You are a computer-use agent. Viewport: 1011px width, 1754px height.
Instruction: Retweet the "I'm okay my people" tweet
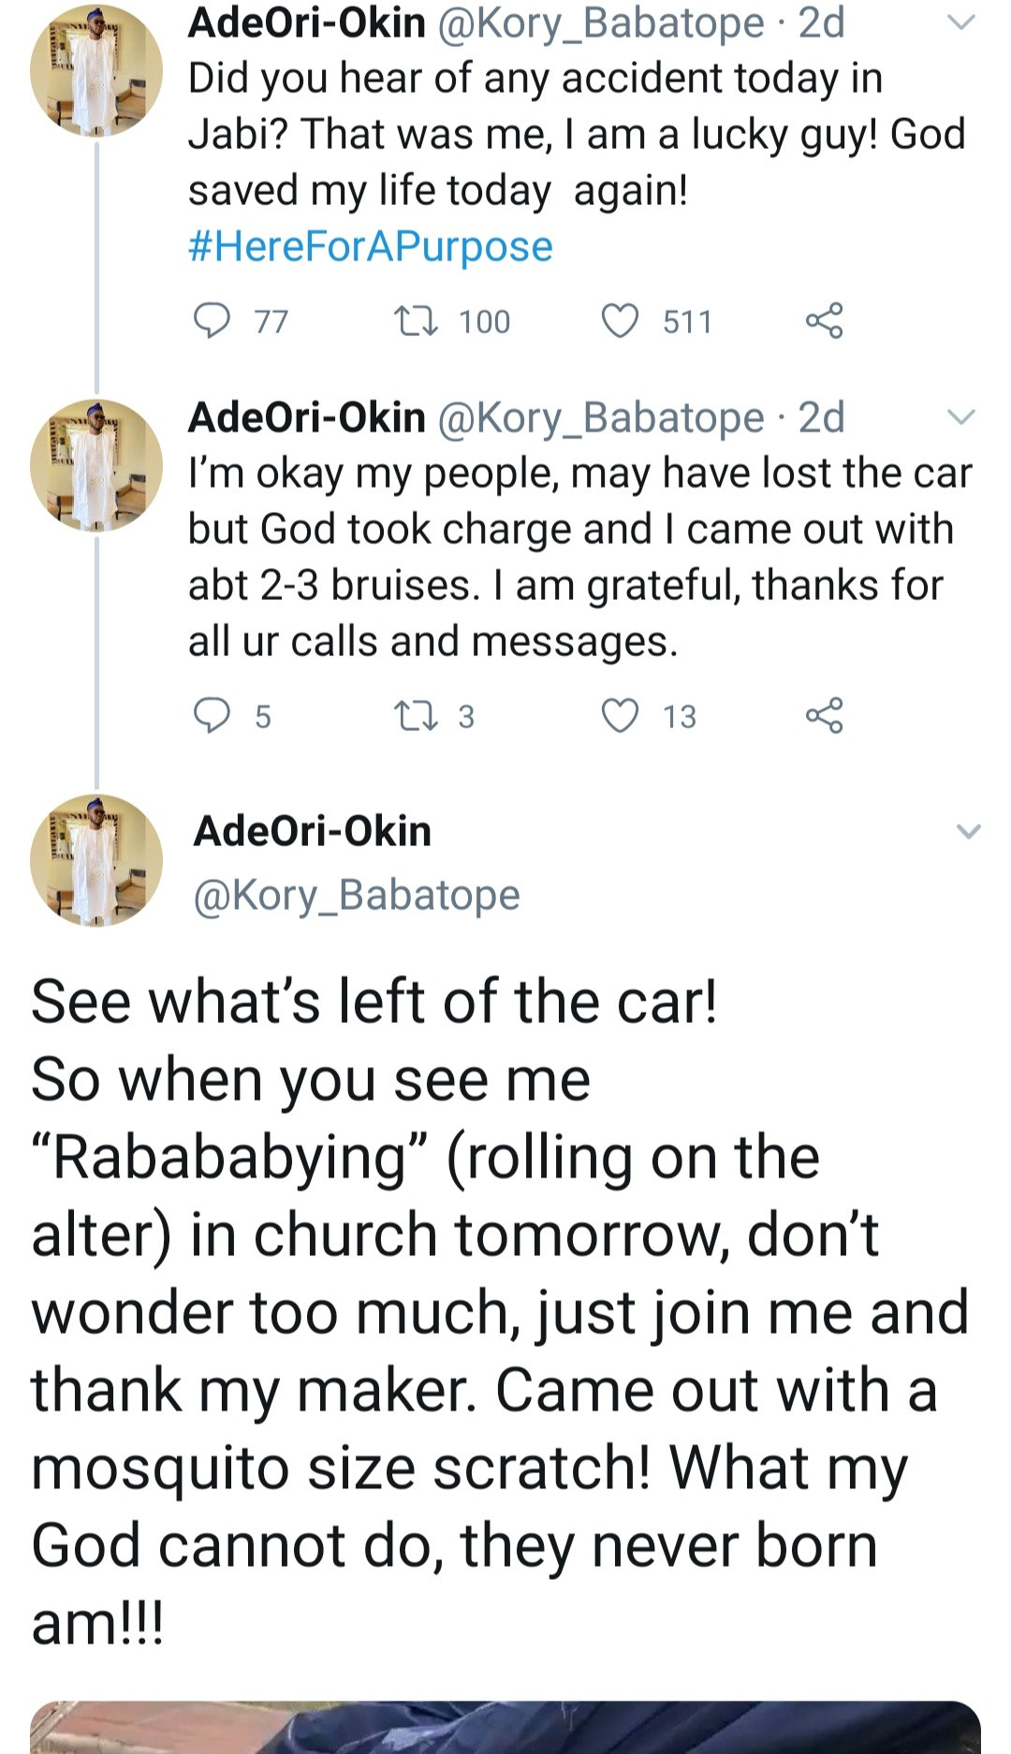coord(415,716)
